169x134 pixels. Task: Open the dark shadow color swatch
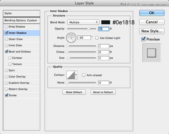point(106,22)
